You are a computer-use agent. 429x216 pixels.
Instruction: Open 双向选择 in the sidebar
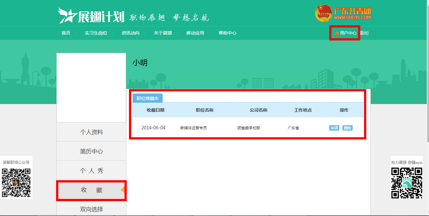click(x=91, y=209)
